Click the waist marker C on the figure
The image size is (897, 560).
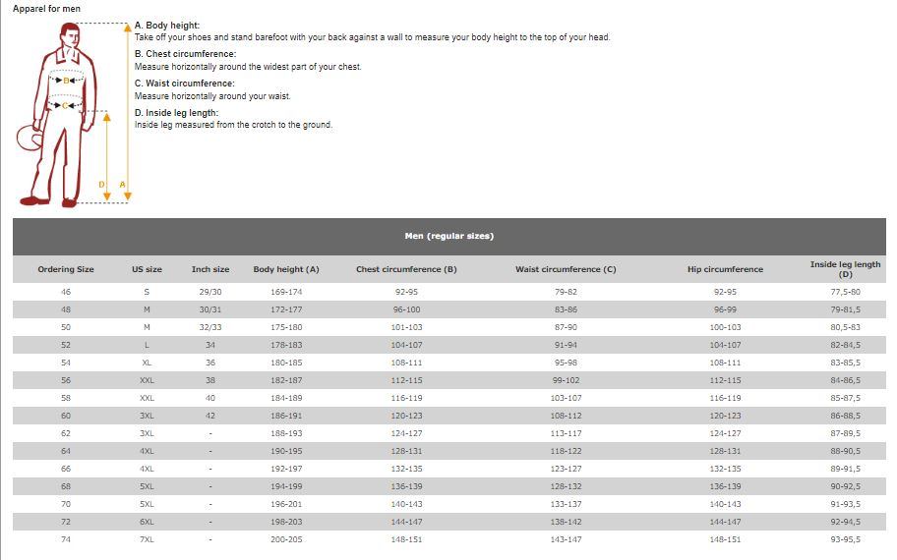tap(66, 105)
